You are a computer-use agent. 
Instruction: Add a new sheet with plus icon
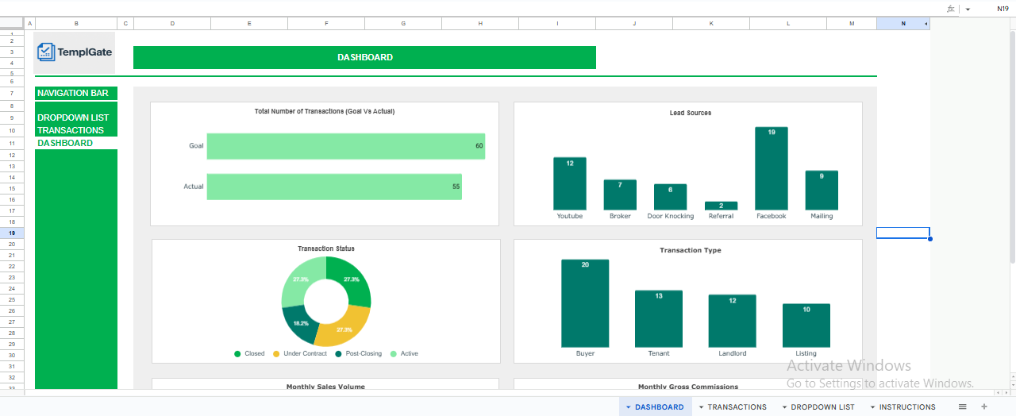click(984, 406)
